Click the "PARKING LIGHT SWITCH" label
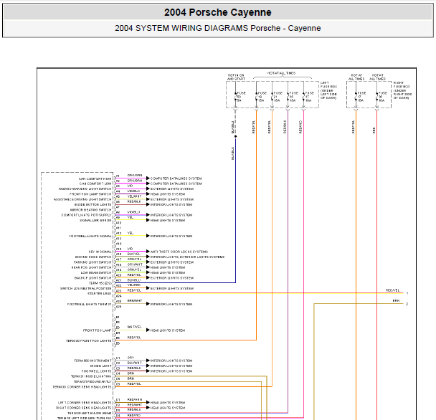The width and height of the screenshot is (436, 420). [x=93, y=262]
